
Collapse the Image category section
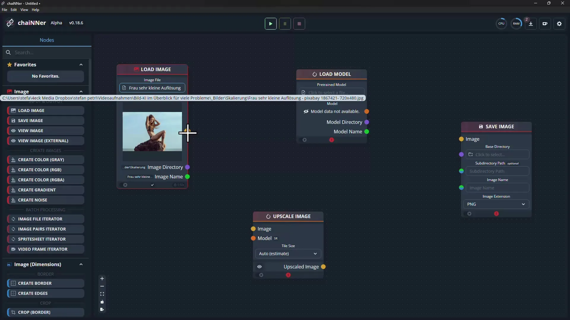[x=81, y=91]
